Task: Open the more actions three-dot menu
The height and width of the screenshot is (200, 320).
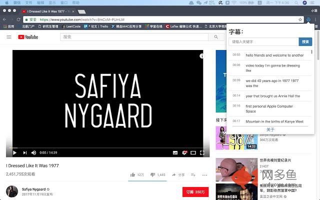Action: [x=204, y=175]
